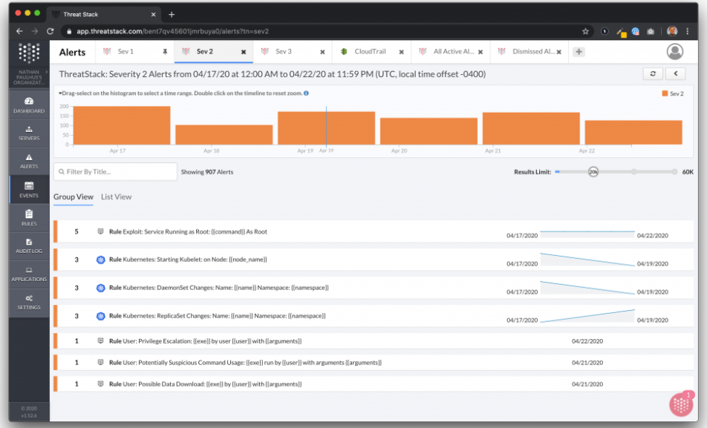
Task: Collapse the histogram drag-select panel
Action: click(x=60, y=93)
